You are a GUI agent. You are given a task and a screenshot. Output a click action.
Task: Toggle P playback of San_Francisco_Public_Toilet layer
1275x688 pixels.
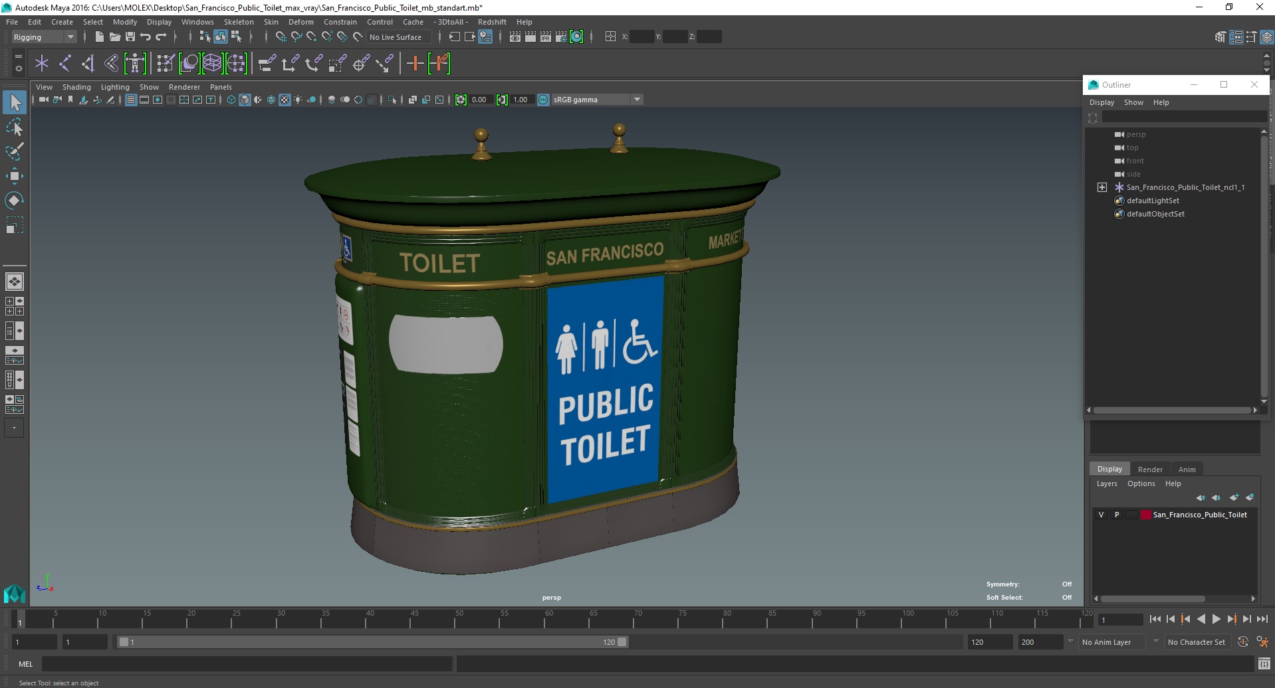tap(1117, 515)
